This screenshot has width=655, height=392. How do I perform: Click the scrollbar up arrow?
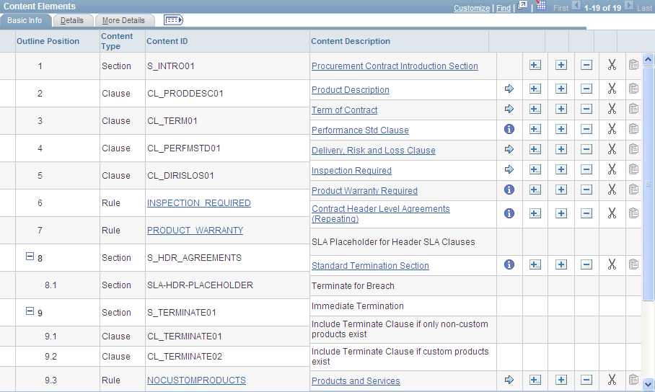point(648,60)
